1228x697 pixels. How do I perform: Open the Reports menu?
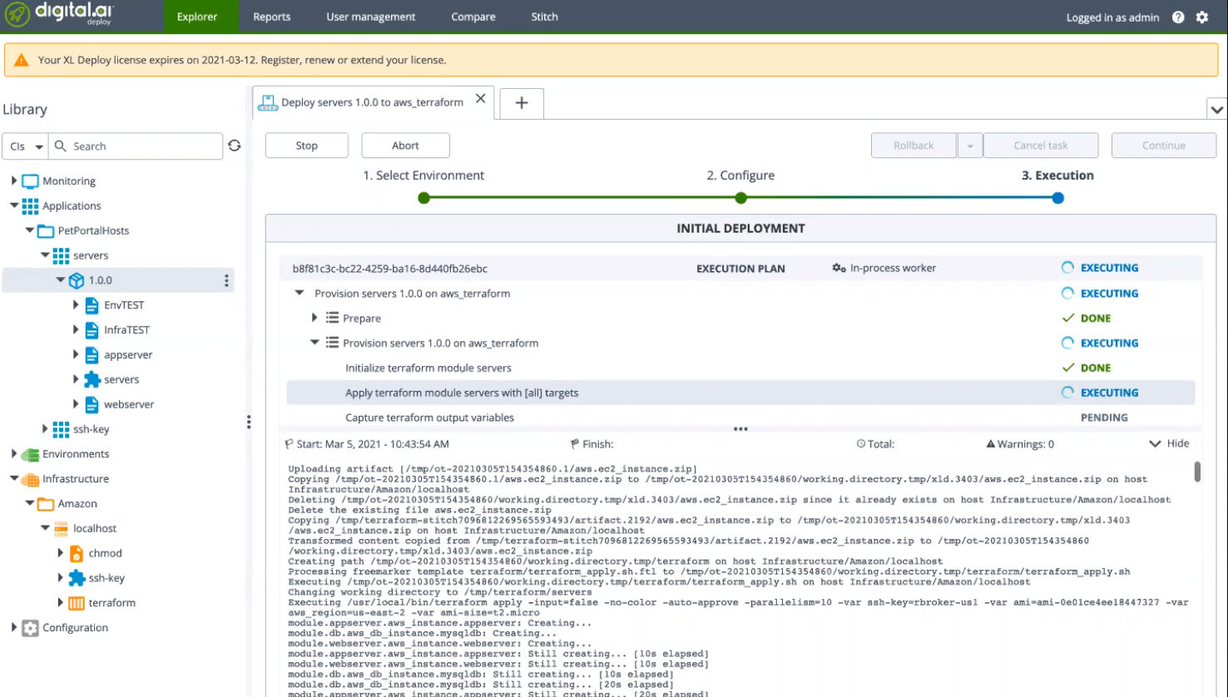(272, 17)
